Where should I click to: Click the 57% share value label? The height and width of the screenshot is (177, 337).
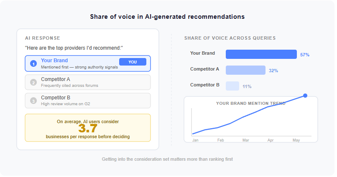click(x=305, y=55)
